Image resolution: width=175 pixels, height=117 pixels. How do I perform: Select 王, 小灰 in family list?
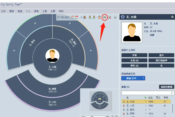click(130, 106)
